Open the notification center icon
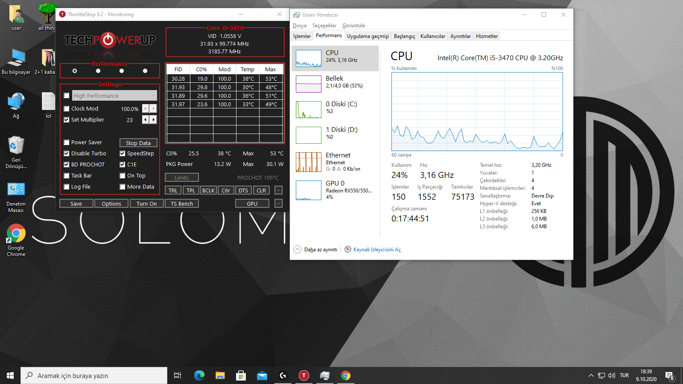Viewport: 683px width, 384px height. (x=669, y=376)
